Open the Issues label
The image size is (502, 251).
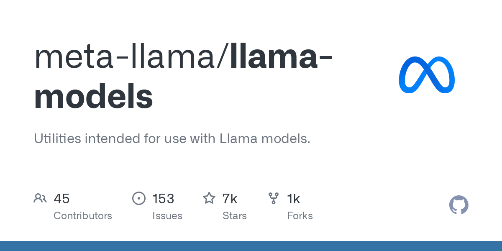167,216
